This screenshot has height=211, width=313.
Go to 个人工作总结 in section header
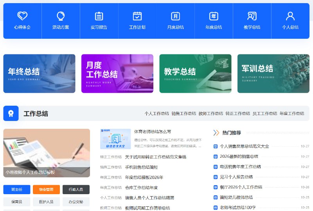[157, 114]
